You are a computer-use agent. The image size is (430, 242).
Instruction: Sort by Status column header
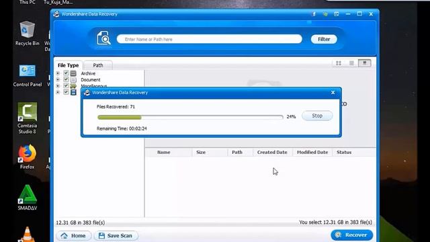pos(344,153)
